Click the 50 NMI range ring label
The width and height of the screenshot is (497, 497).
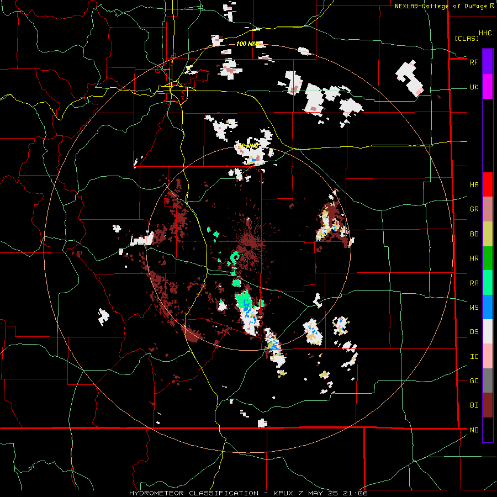point(248,146)
